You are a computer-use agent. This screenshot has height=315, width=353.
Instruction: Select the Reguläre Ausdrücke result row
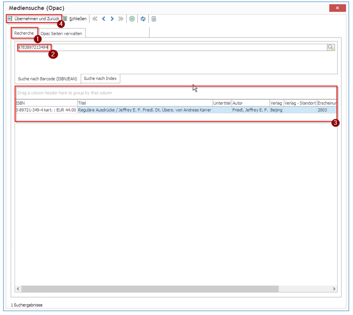tap(176, 110)
